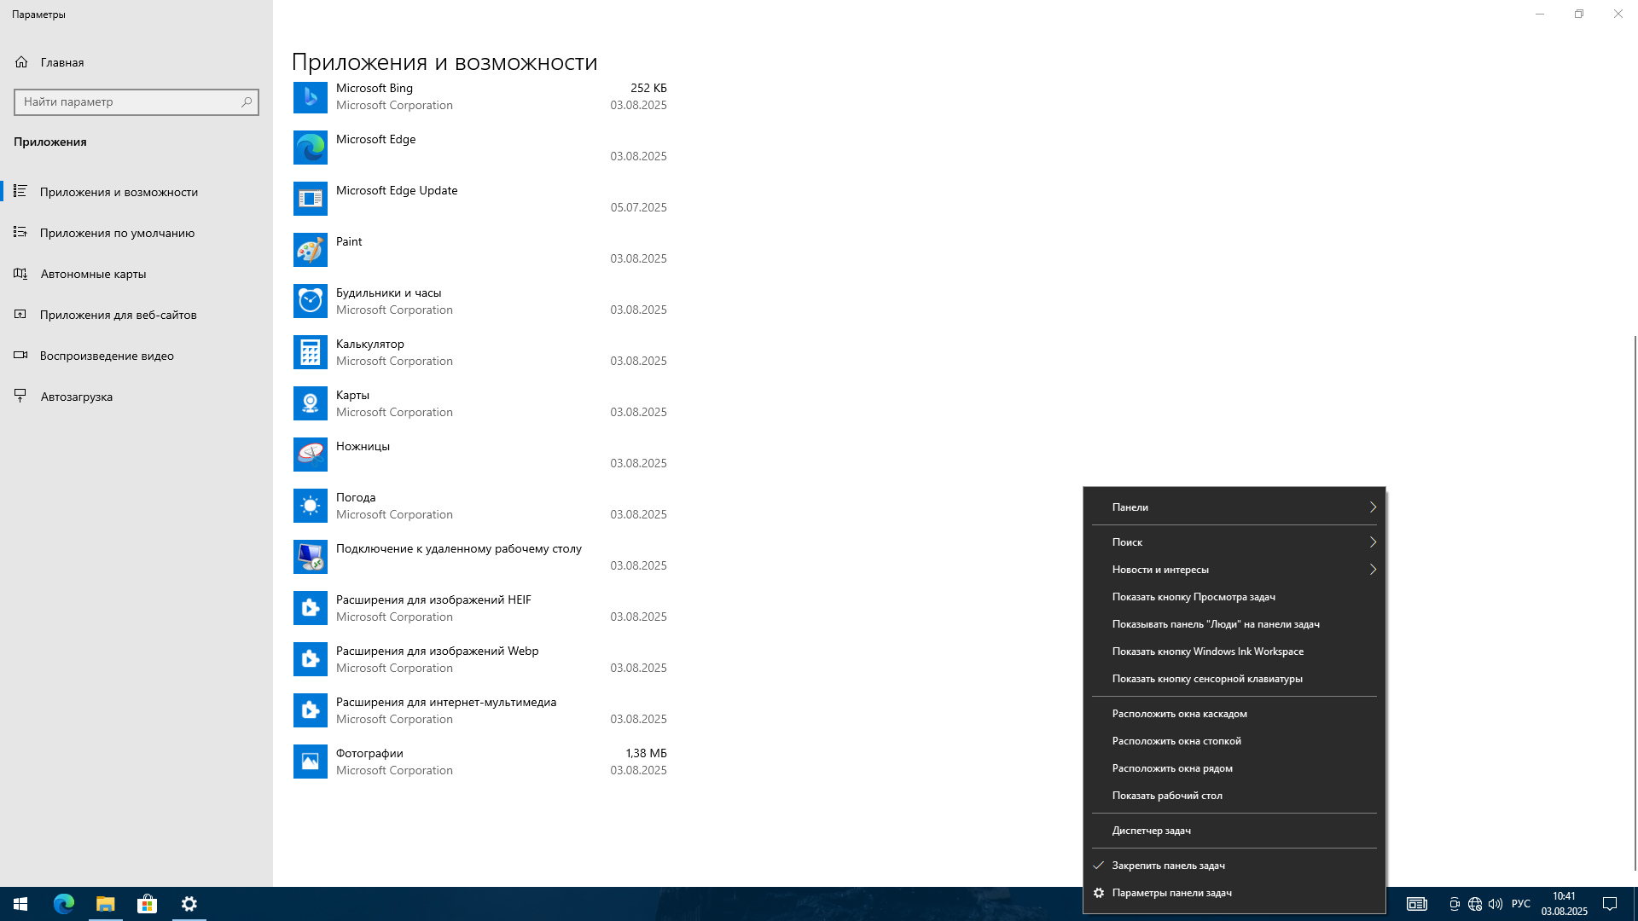Focus the Найти параметр search field
The width and height of the screenshot is (1638, 921).
click(x=136, y=101)
